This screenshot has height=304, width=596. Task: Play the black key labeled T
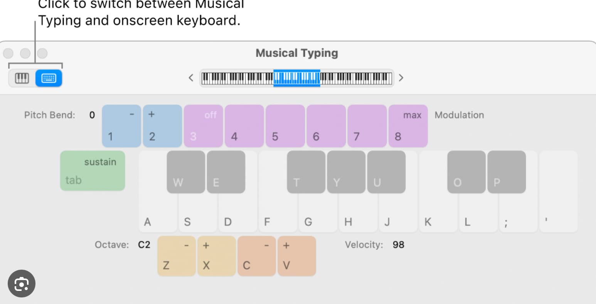pyautogui.click(x=306, y=172)
